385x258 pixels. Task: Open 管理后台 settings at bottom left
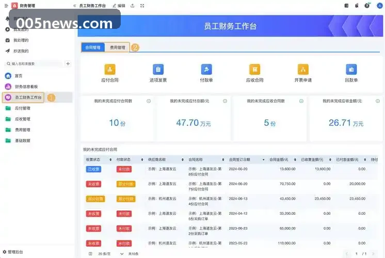click(x=13, y=252)
